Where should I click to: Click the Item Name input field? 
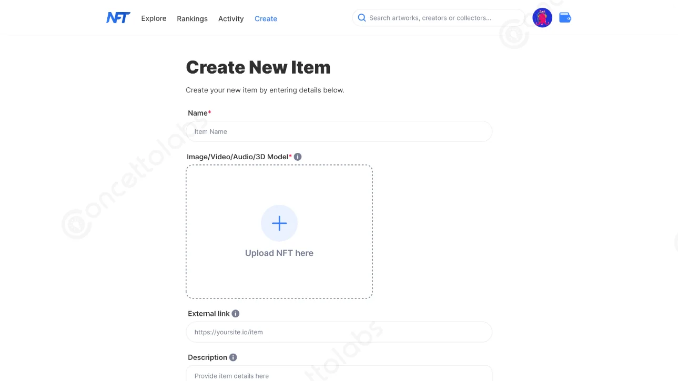(x=338, y=131)
